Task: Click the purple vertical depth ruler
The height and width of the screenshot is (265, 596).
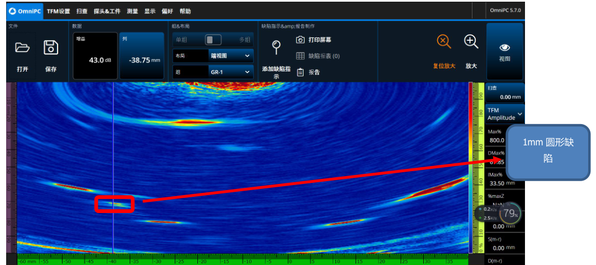Action: 11,168
